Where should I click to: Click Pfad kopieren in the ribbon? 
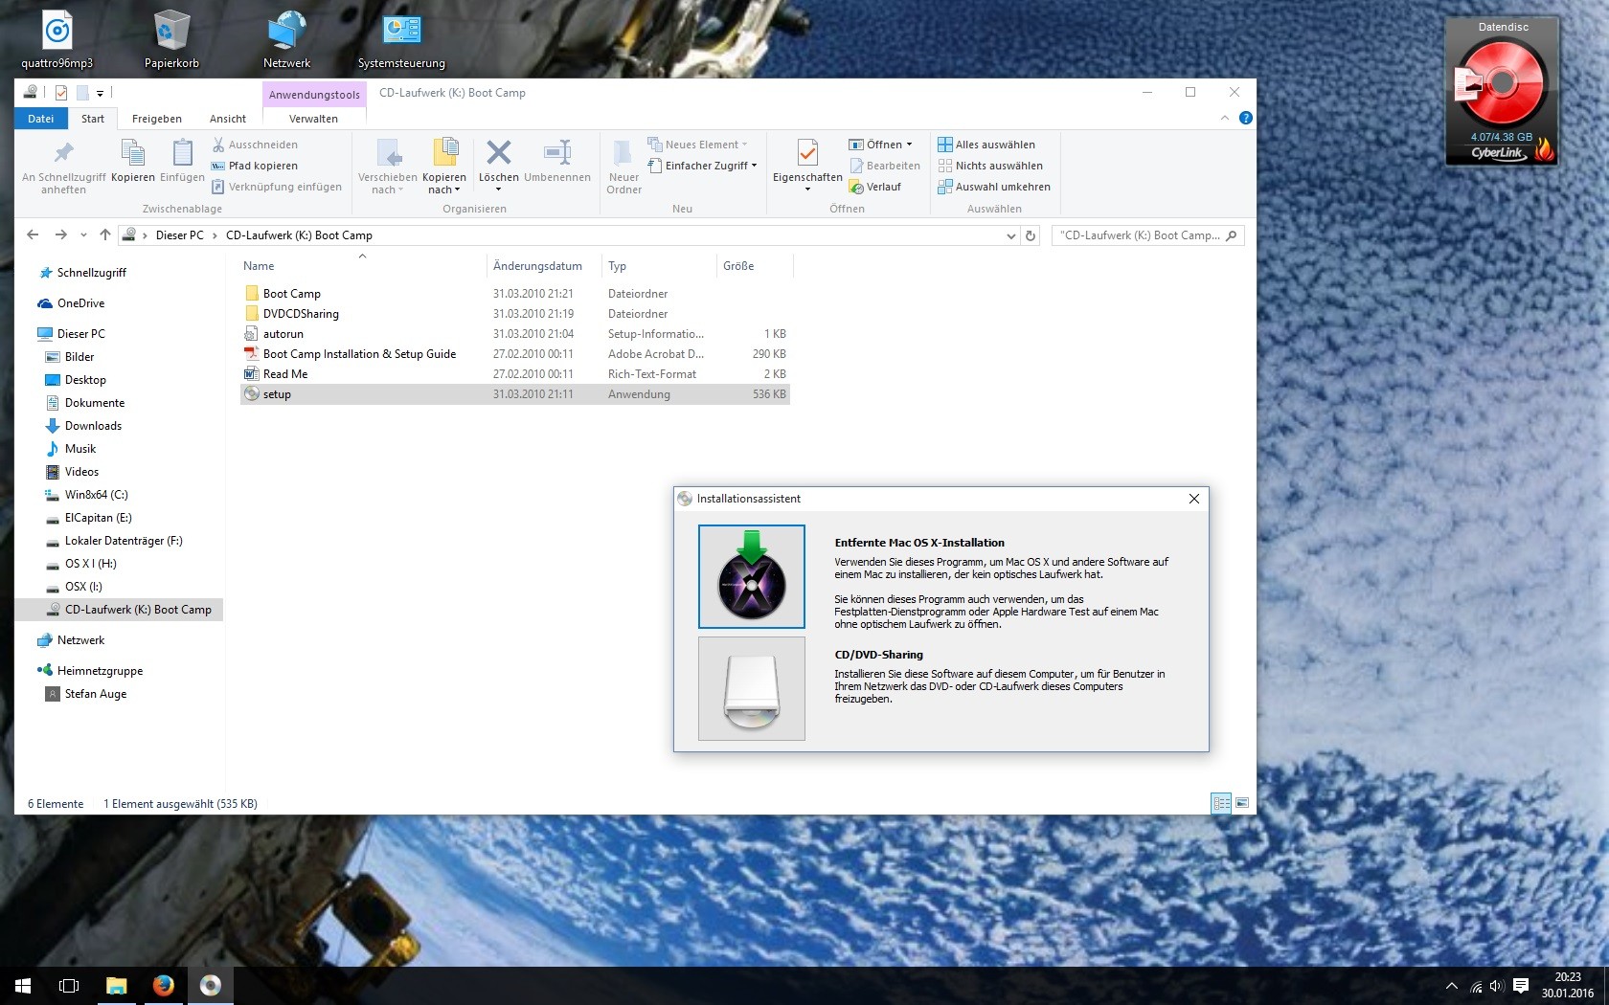(262, 166)
